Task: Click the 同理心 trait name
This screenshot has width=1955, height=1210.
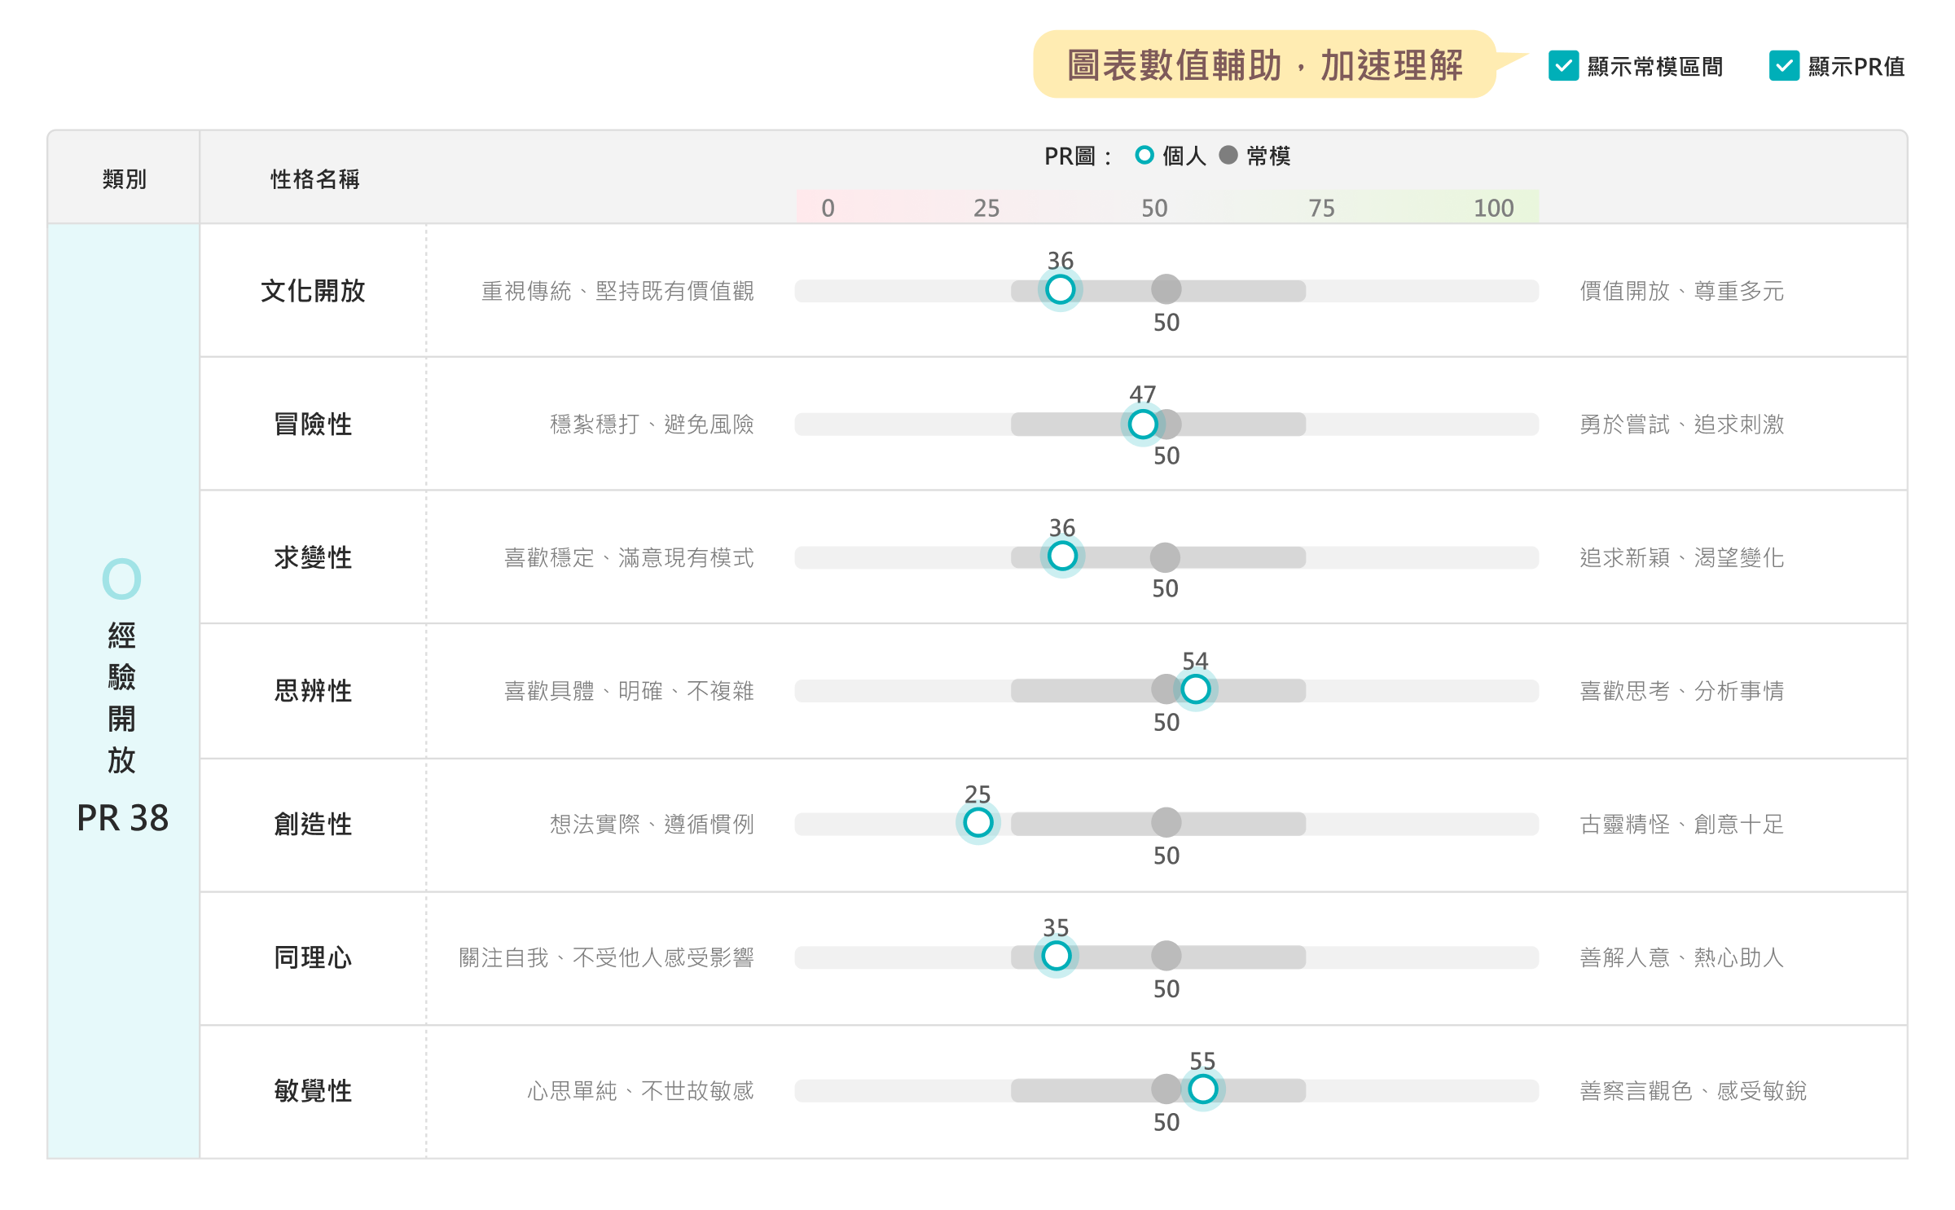Action: point(313,957)
